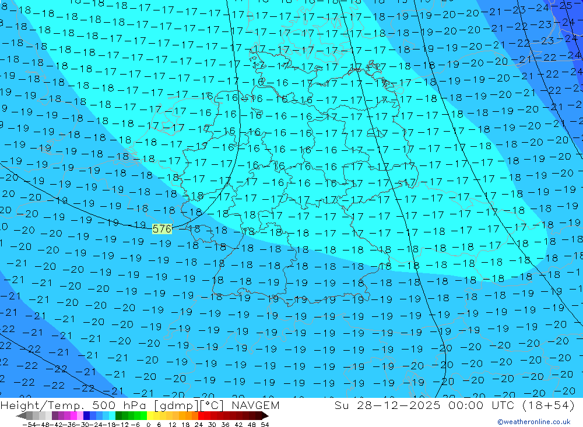This screenshot has width=583, height=427.
Task: Click the '30' legend value under red swatches
Action: [x=212, y=425]
